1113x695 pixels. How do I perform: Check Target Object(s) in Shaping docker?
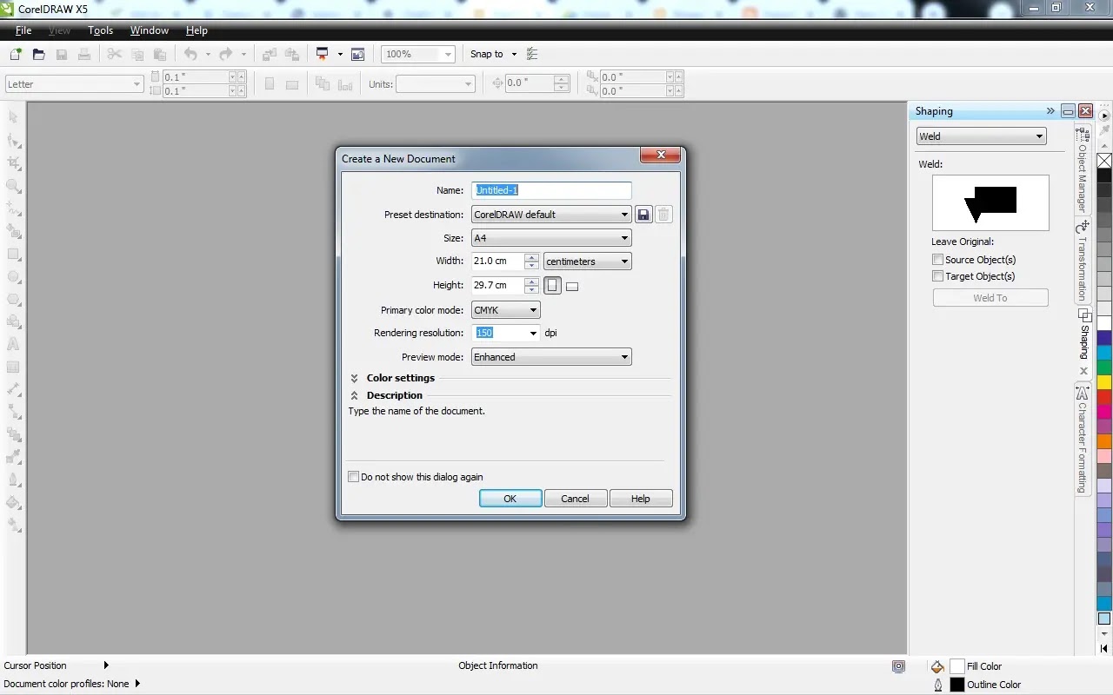pyautogui.click(x=937, y=276)
